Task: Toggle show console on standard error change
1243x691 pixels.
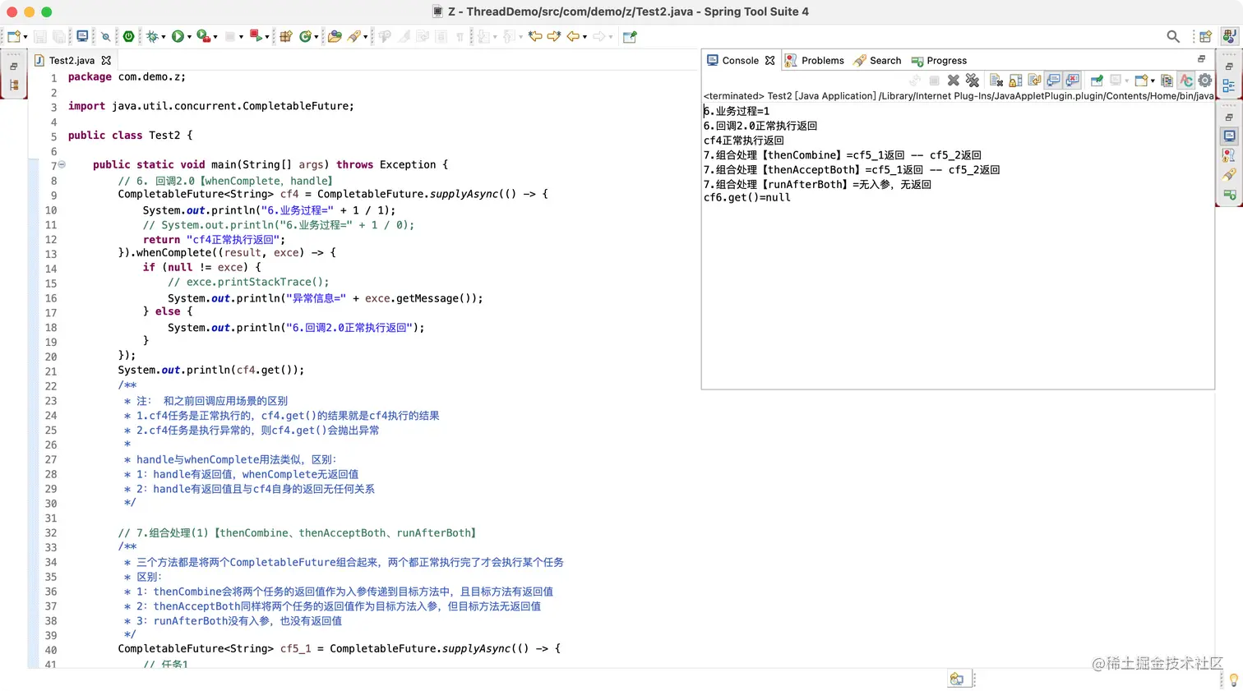Action: point(1072,81)
